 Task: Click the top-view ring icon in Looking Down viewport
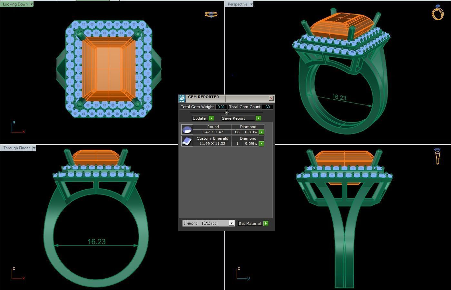point(211,15)
